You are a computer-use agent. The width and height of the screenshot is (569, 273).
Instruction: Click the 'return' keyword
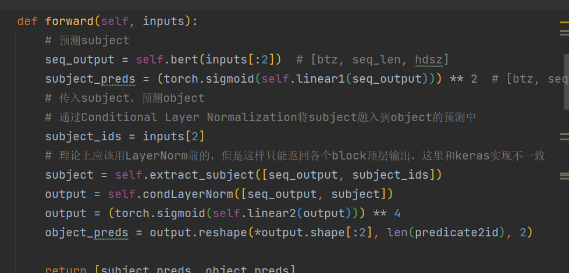click(66, 270)
